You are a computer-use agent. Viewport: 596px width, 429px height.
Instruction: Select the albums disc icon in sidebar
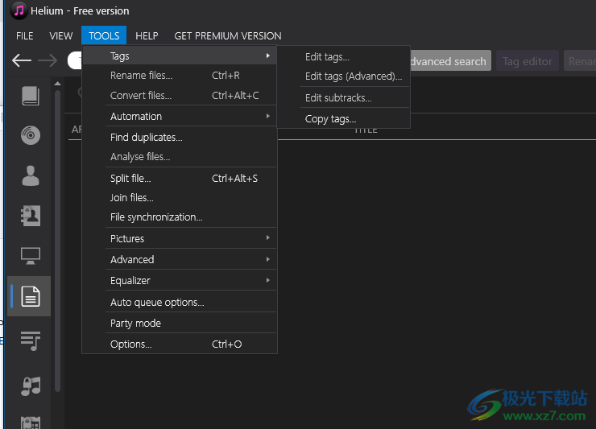point(31,135)
